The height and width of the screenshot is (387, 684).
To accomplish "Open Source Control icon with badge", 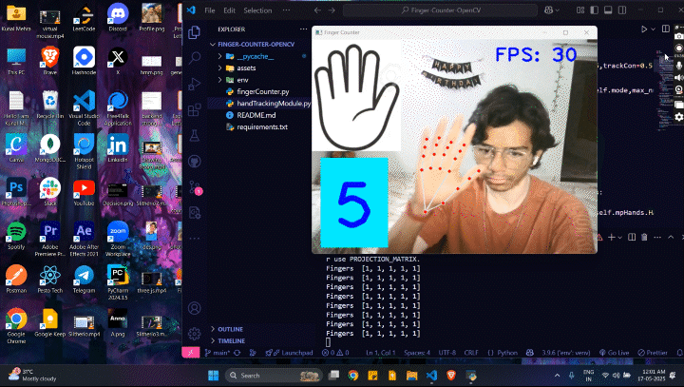I will [x=195, y=188].
